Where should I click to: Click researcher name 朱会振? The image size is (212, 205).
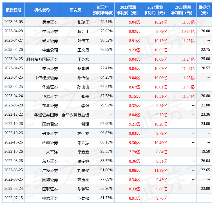[83, 143]
